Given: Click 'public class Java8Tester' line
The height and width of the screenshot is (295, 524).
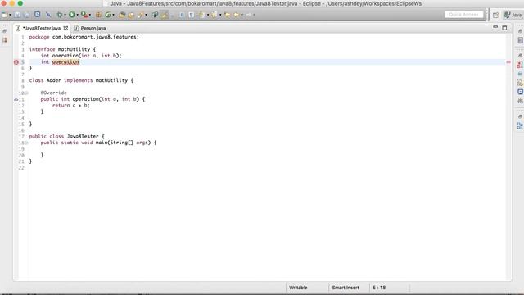Looking at the screenshot, I should pos(67,137).
